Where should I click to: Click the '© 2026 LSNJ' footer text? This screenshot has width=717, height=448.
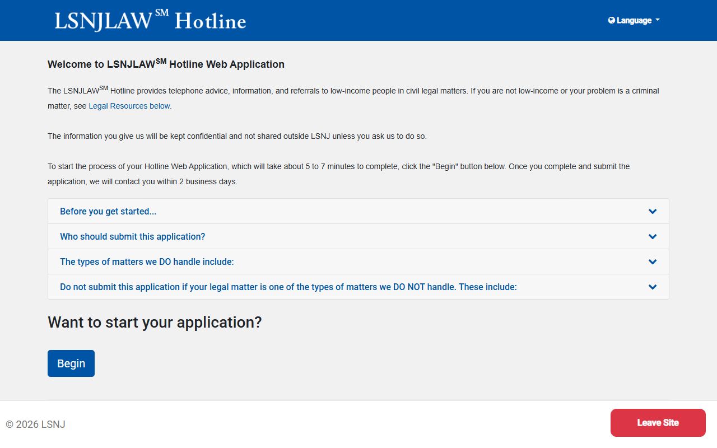[x=35, y=424]
